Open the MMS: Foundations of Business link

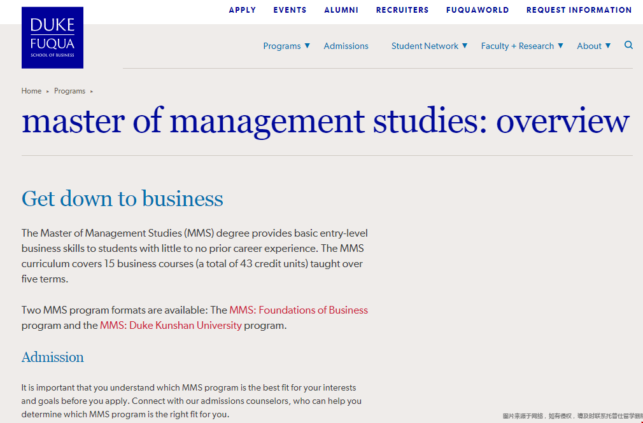pos(299,310)
